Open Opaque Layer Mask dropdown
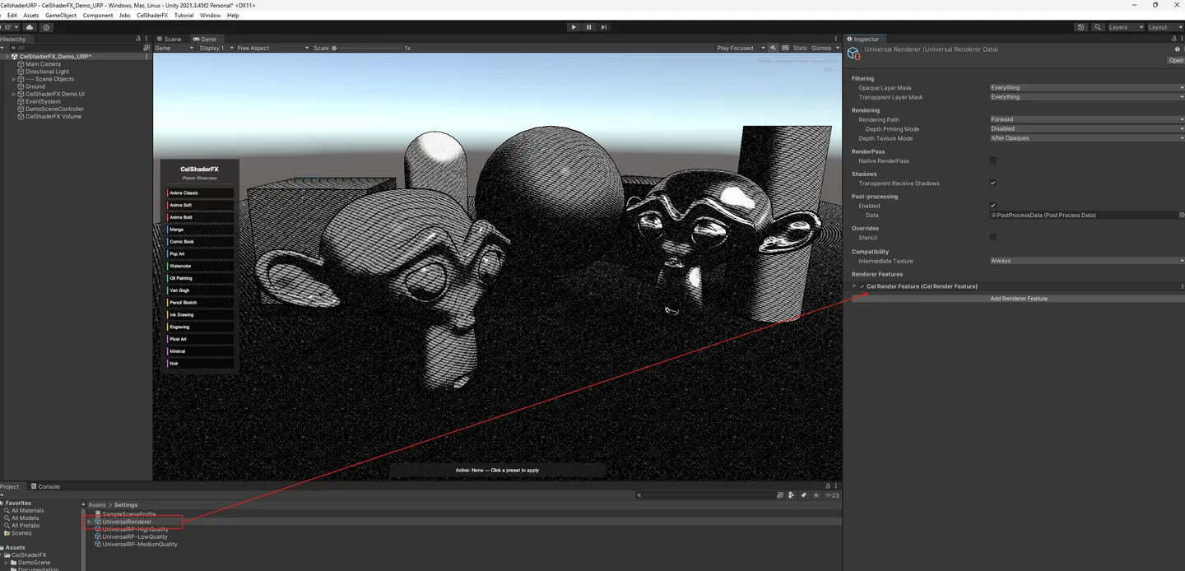 1087,87
